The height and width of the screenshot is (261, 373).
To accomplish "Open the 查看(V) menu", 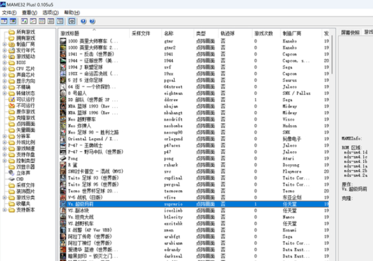I will pos(30,12).
